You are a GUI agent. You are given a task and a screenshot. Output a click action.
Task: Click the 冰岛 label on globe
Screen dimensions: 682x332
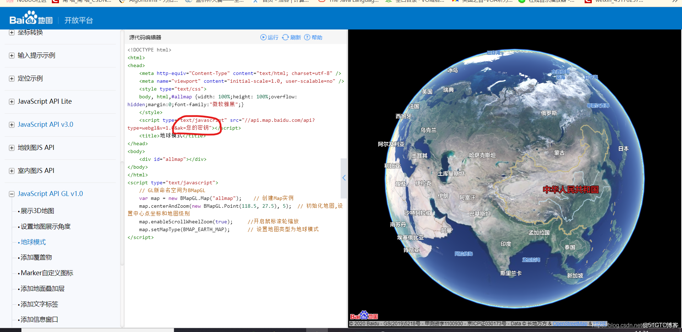pyautogui.click(x=452, y=70)
